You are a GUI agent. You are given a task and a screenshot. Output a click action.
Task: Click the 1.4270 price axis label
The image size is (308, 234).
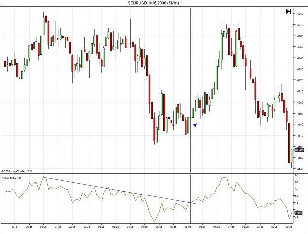tap(299, 25)
